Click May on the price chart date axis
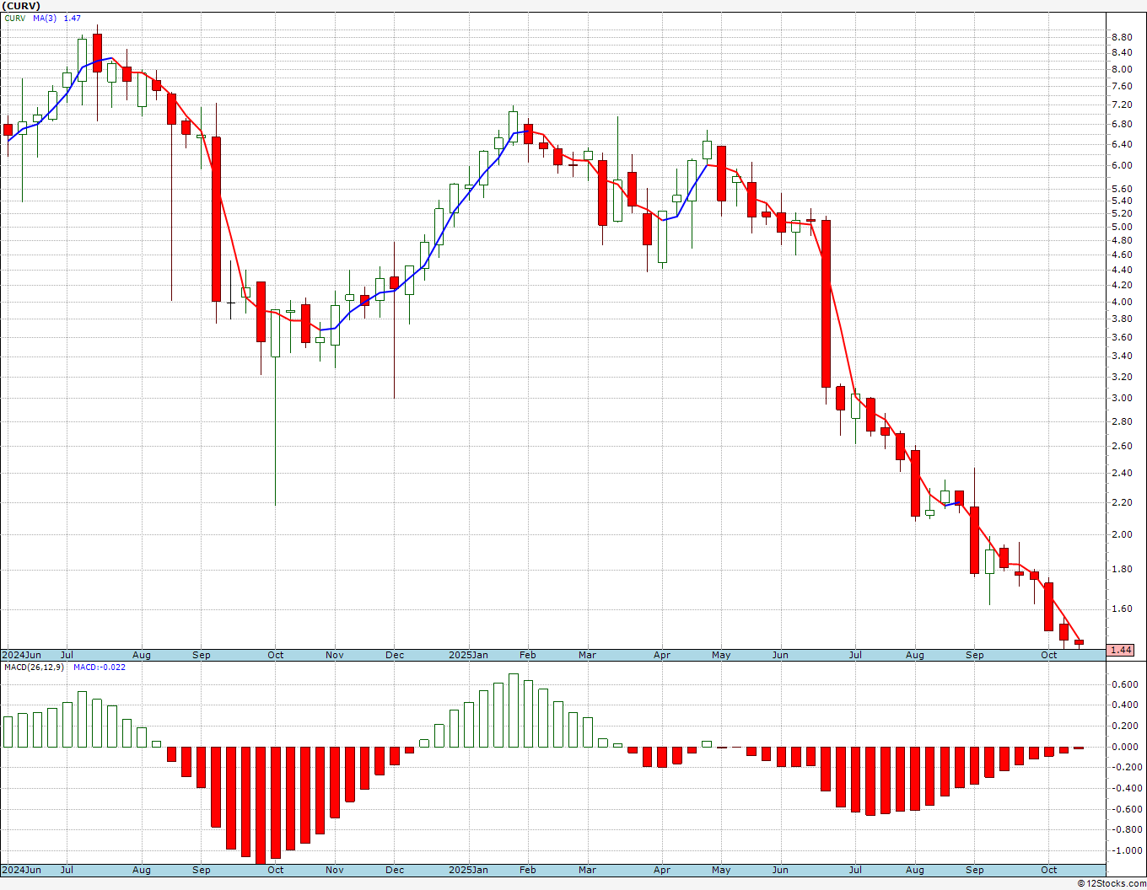1147x890 pixels. [x=721, y=655]
